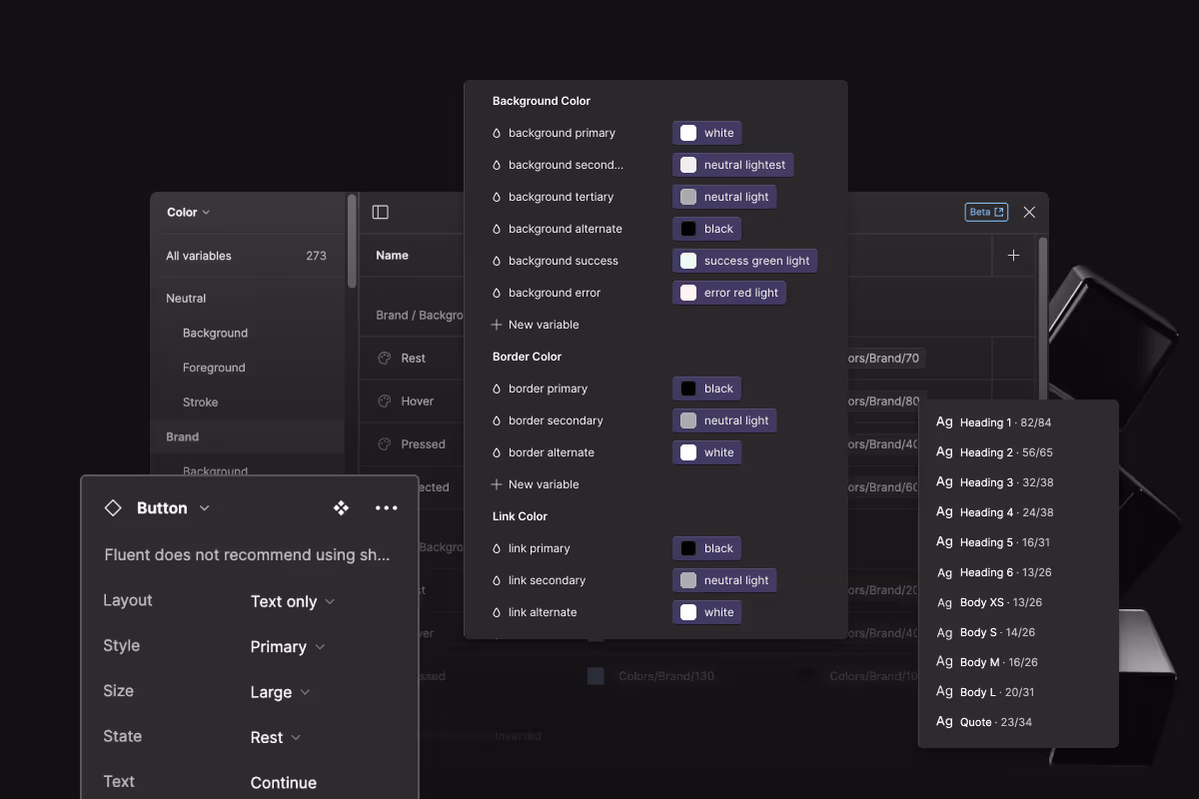
Task: Select the Body XS · 13/26 text style
Action: tap(989, 602)
